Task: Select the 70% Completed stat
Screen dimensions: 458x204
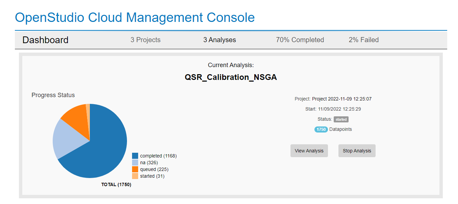Action: (300, 40)
